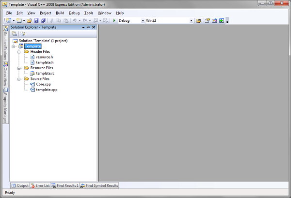Click the New Project toolbar icon
Screen dimensions: 291x198
click(x=9, y=20)
